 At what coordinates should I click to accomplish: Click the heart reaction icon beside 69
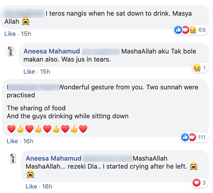[185, 30]
